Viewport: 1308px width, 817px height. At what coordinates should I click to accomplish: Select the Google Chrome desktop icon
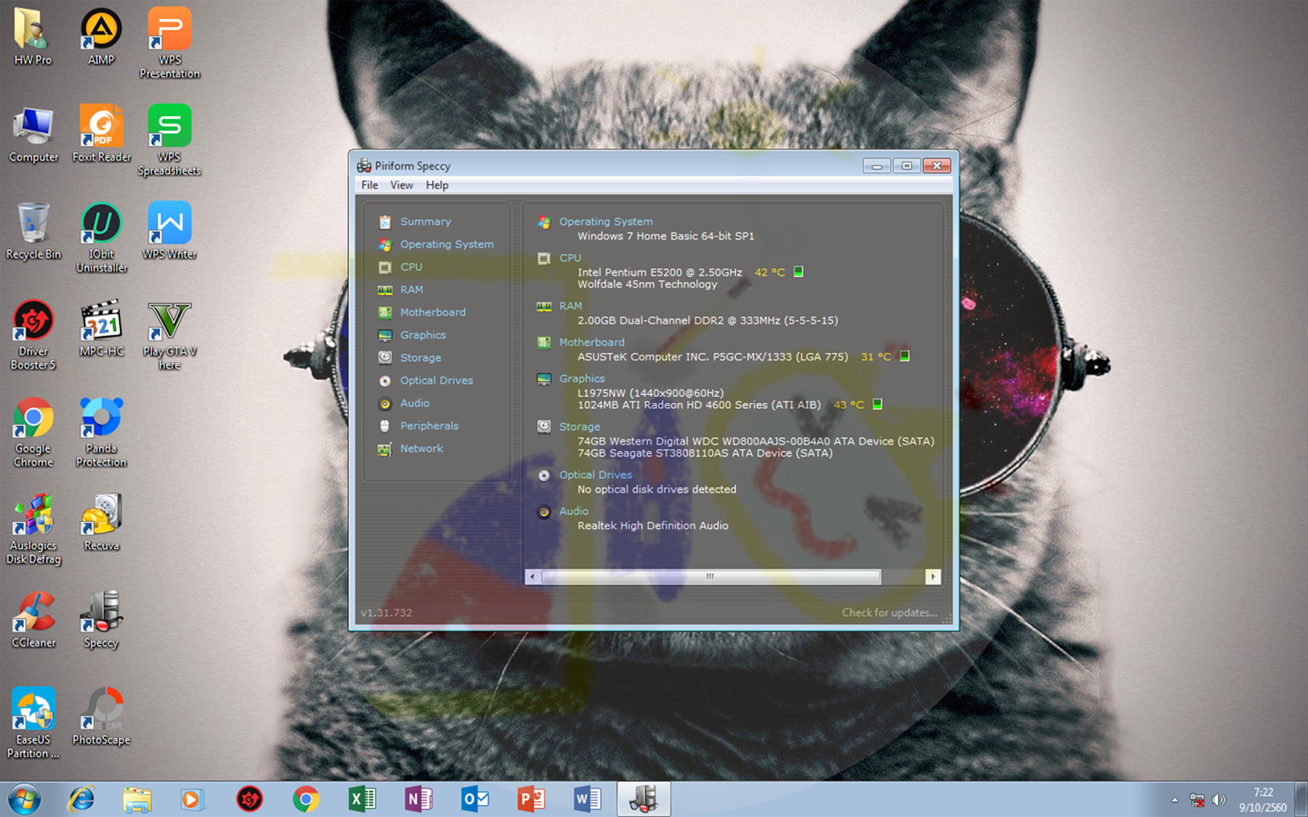(34, 432)
